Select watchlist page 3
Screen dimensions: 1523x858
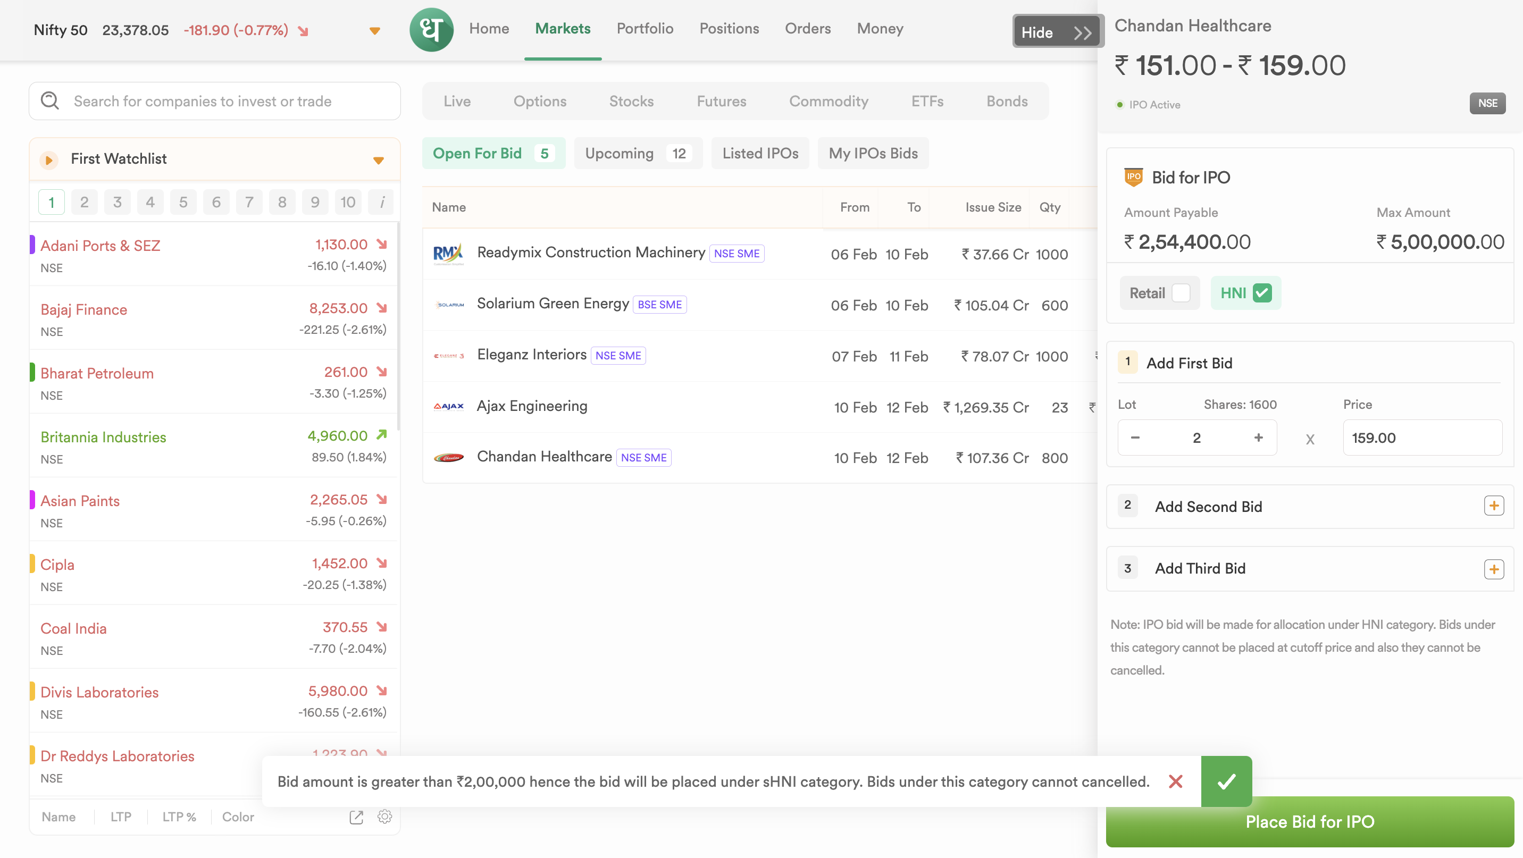coord(118,202)
